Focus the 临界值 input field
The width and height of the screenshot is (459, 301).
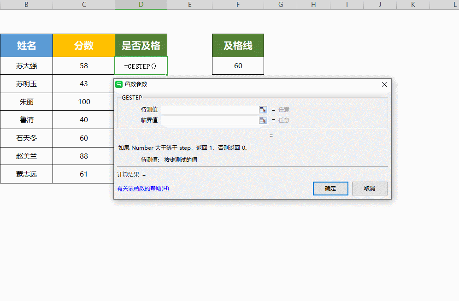pos(209,120)
